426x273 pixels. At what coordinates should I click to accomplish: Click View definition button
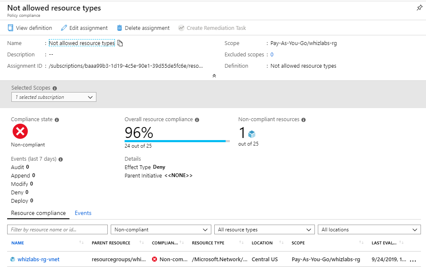pos(30,28)
